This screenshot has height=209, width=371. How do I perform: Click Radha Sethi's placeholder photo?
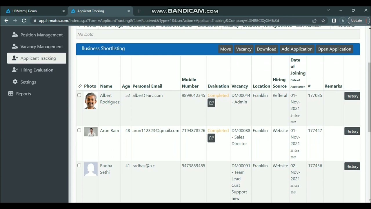(91, 169)
